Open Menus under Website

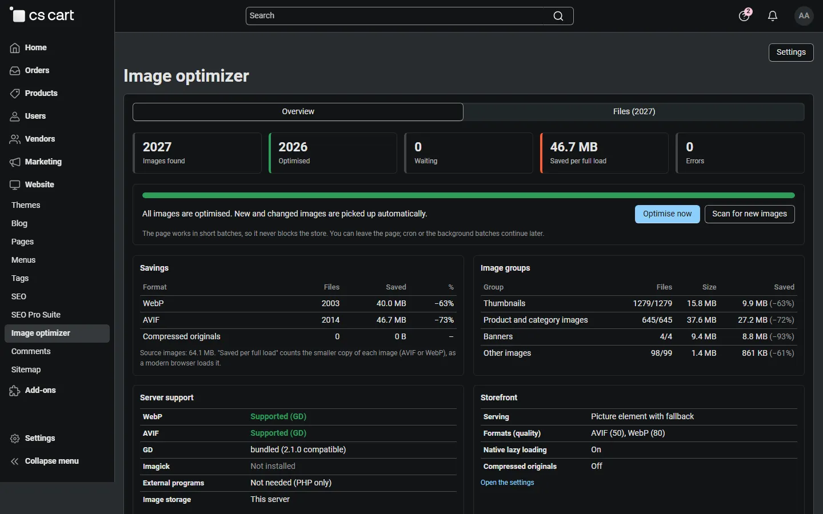23,260
